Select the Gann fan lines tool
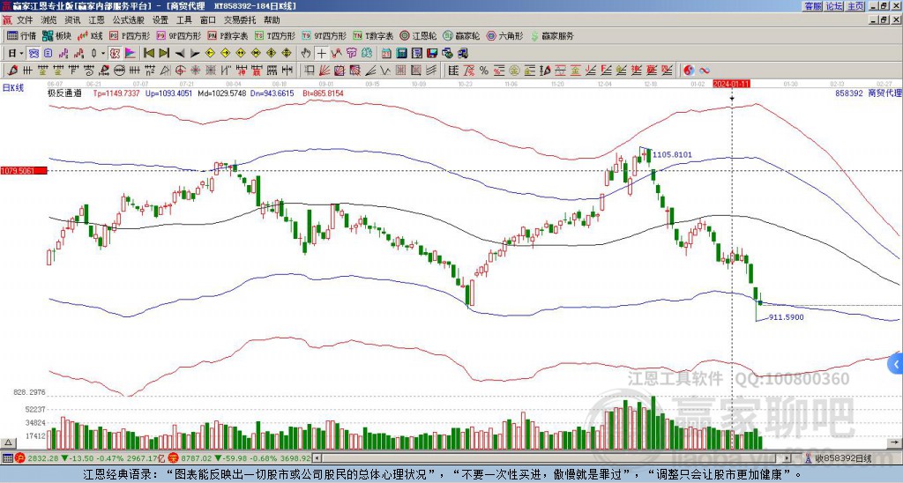This screenshot has height=483, width=903. (x=325, y=71)
